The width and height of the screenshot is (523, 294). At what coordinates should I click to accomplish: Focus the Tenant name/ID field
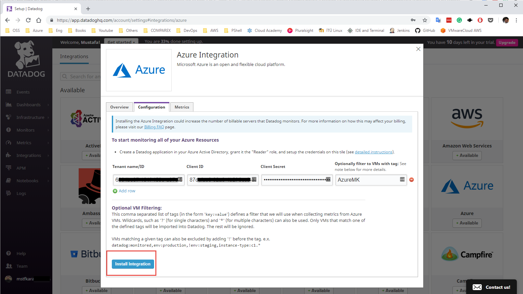click(149, 180)
